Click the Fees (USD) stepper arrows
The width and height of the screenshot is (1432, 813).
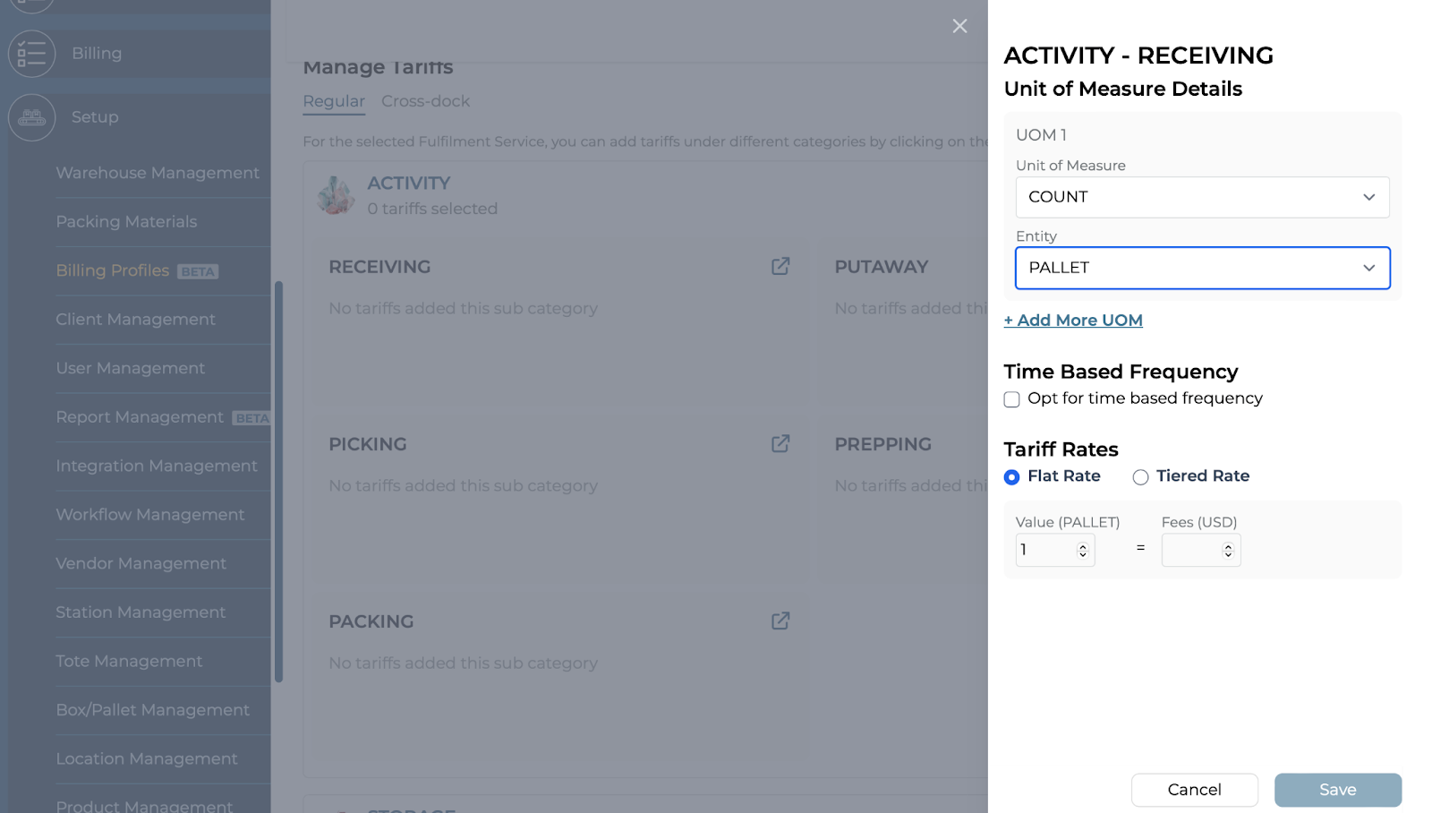(1228, 550)
